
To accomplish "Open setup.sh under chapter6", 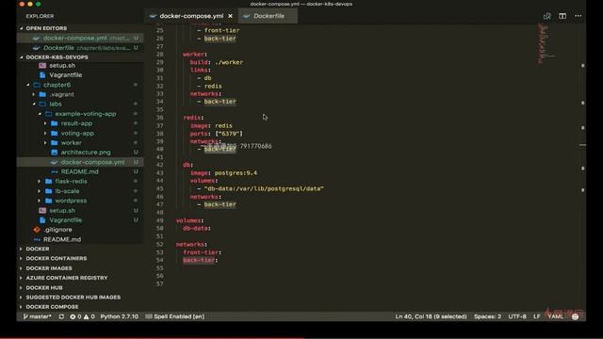I will [62, 211].
